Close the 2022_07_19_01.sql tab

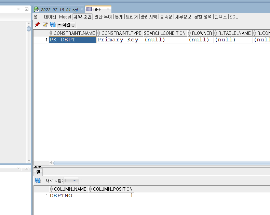[x=82, y=9]
